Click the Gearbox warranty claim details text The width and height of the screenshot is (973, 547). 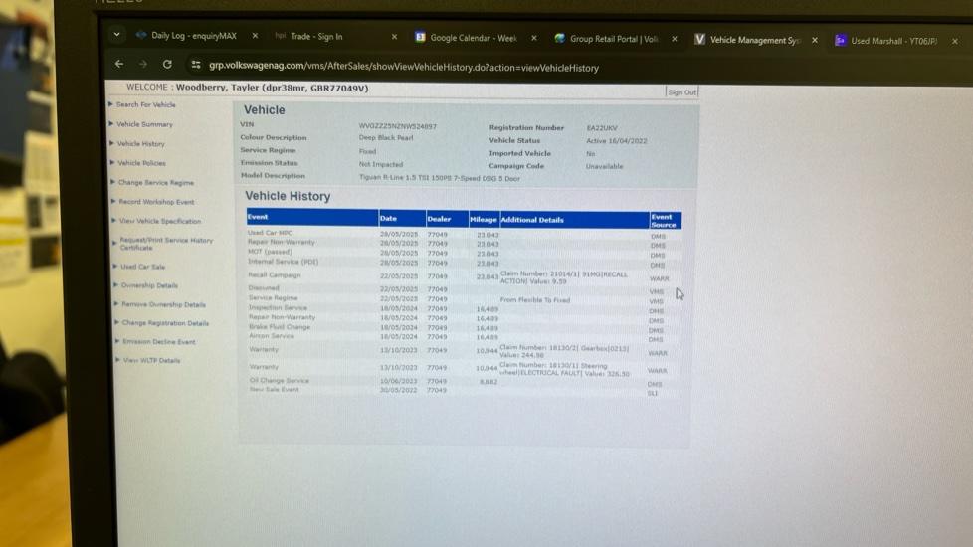click(x=564, y=352)
